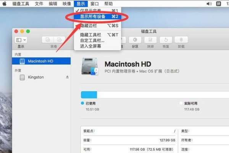Image resolution: width=229 pixels, height=153 pixels.
Task: Open the 文件 menu
Action: [x=39, y=4]
